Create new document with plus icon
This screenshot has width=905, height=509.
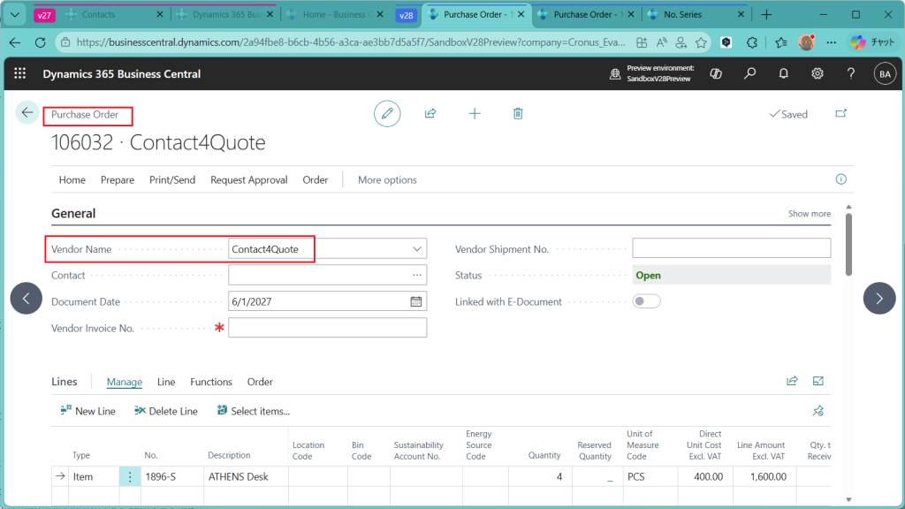pos(475,113)
